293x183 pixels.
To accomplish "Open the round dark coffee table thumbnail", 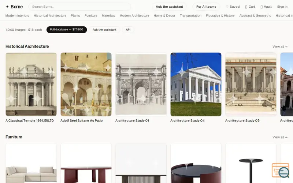I will click(x=196, y=163).
